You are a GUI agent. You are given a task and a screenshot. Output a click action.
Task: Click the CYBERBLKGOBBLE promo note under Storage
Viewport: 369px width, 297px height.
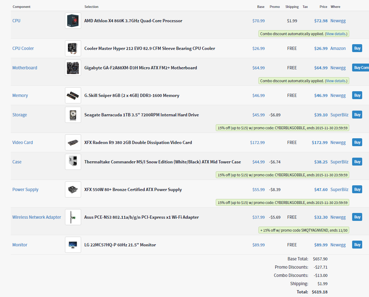(x=282, y=128)
